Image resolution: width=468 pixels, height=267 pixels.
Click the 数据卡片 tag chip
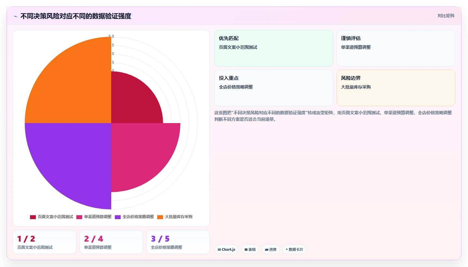(294, 249)
